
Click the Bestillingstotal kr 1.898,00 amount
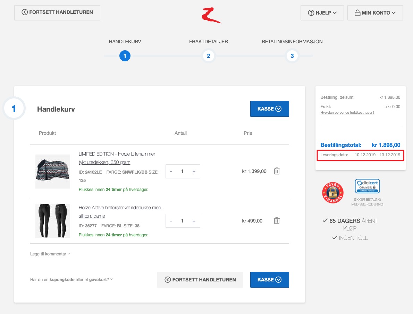pos(386,145)
